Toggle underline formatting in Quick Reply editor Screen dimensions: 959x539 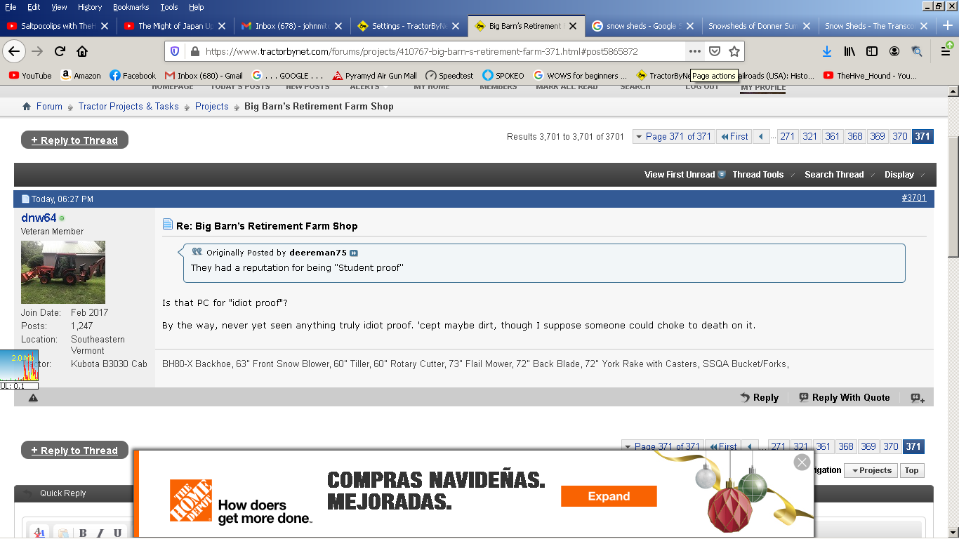point(117,533)
